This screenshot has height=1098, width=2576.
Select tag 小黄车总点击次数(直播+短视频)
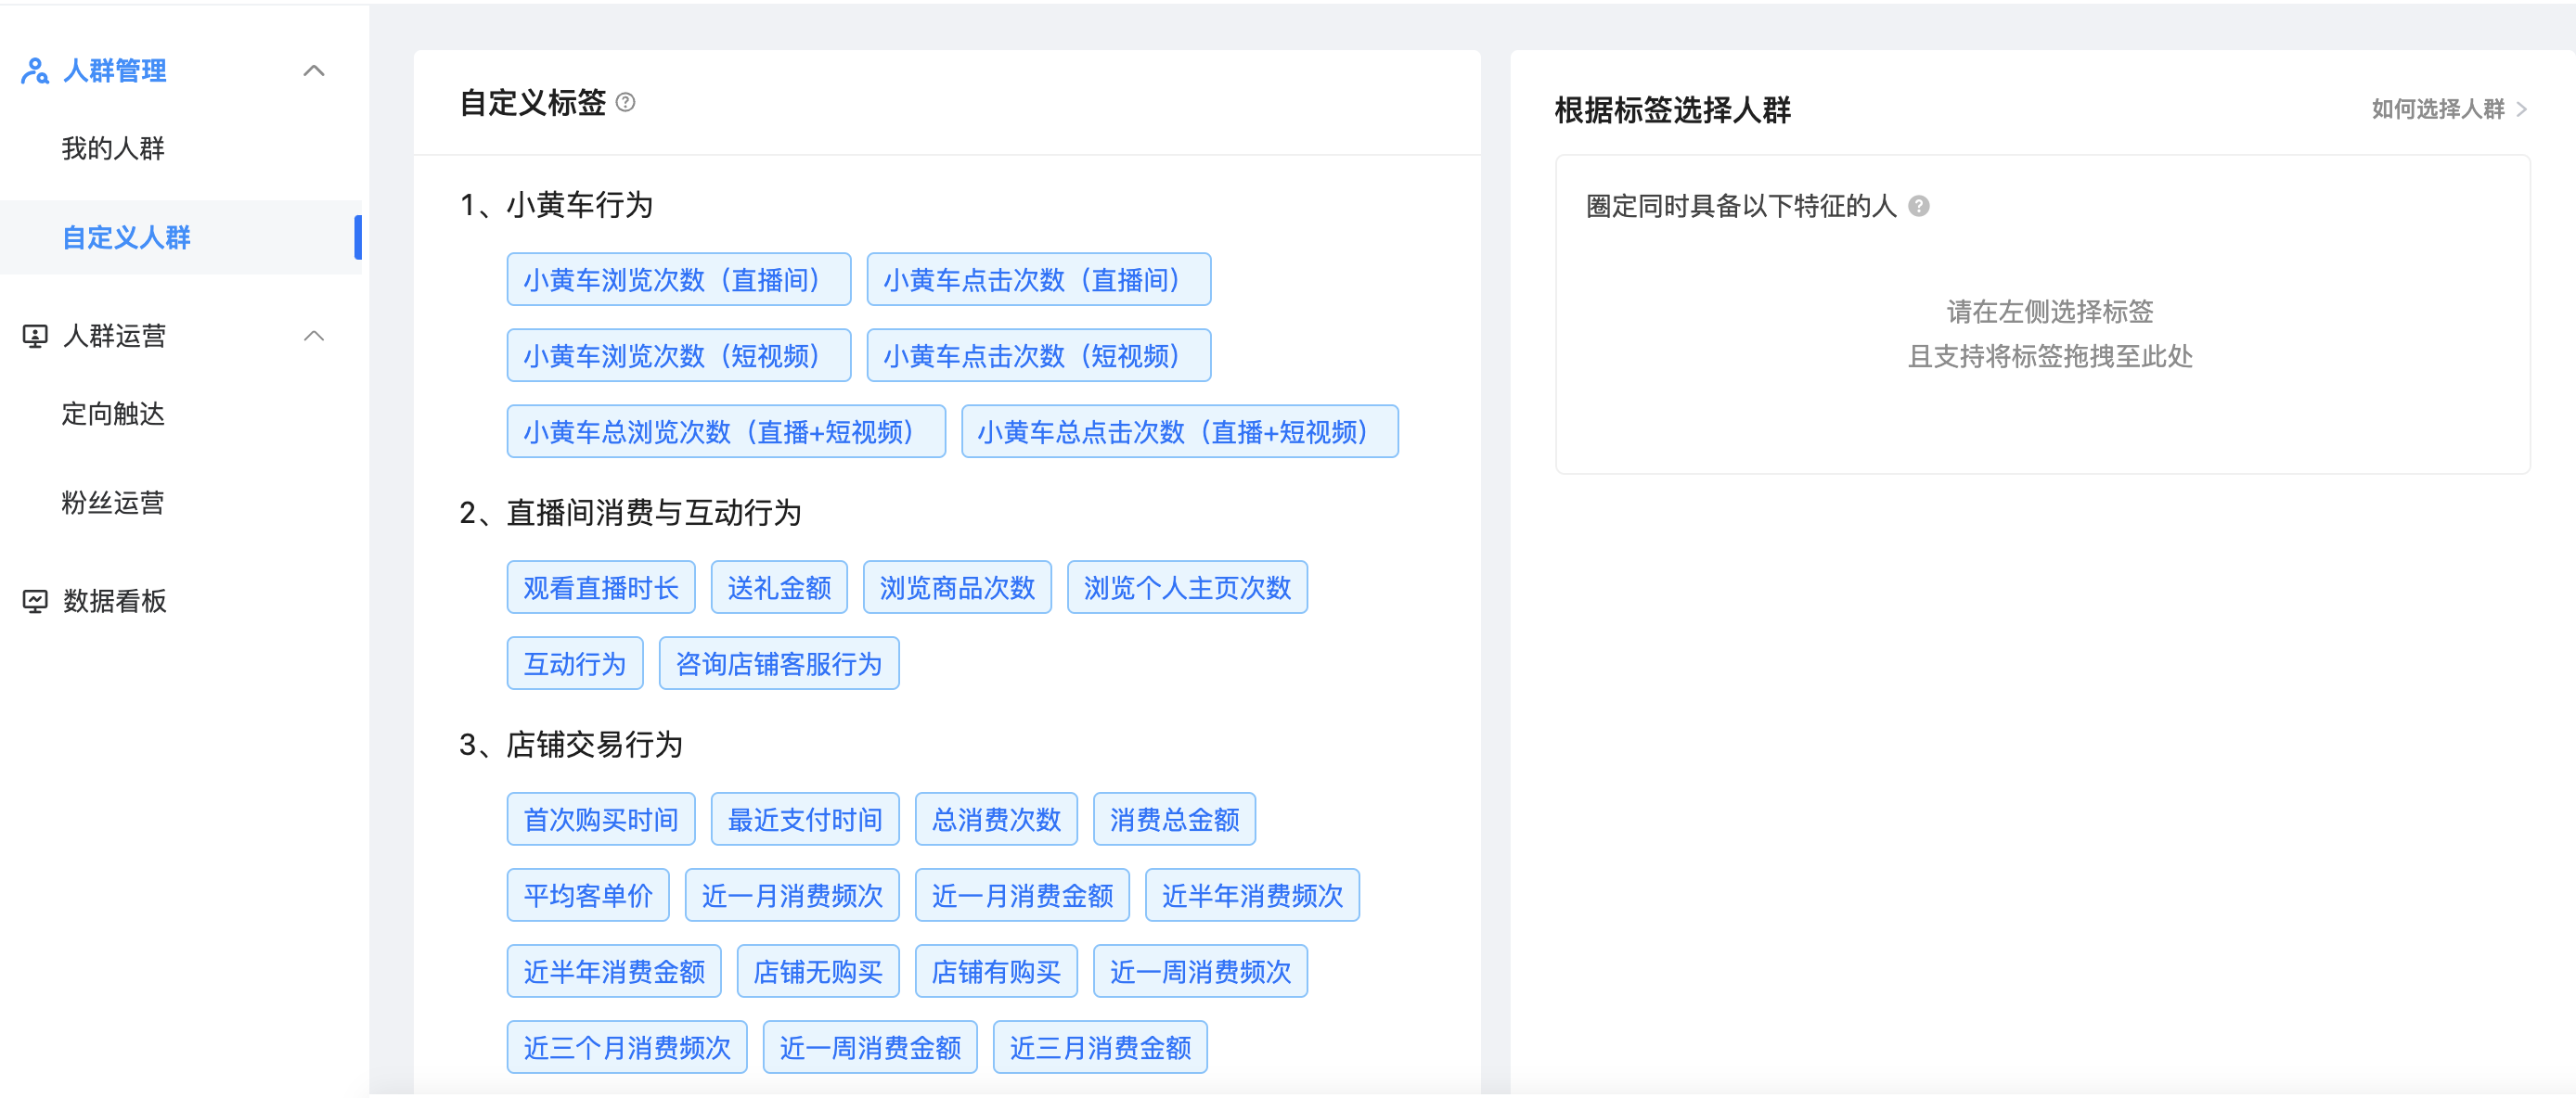coord(1179,431)
